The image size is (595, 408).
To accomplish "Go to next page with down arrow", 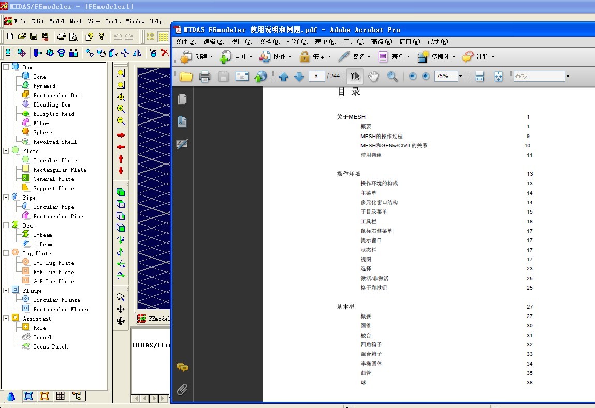I will 299,77.
